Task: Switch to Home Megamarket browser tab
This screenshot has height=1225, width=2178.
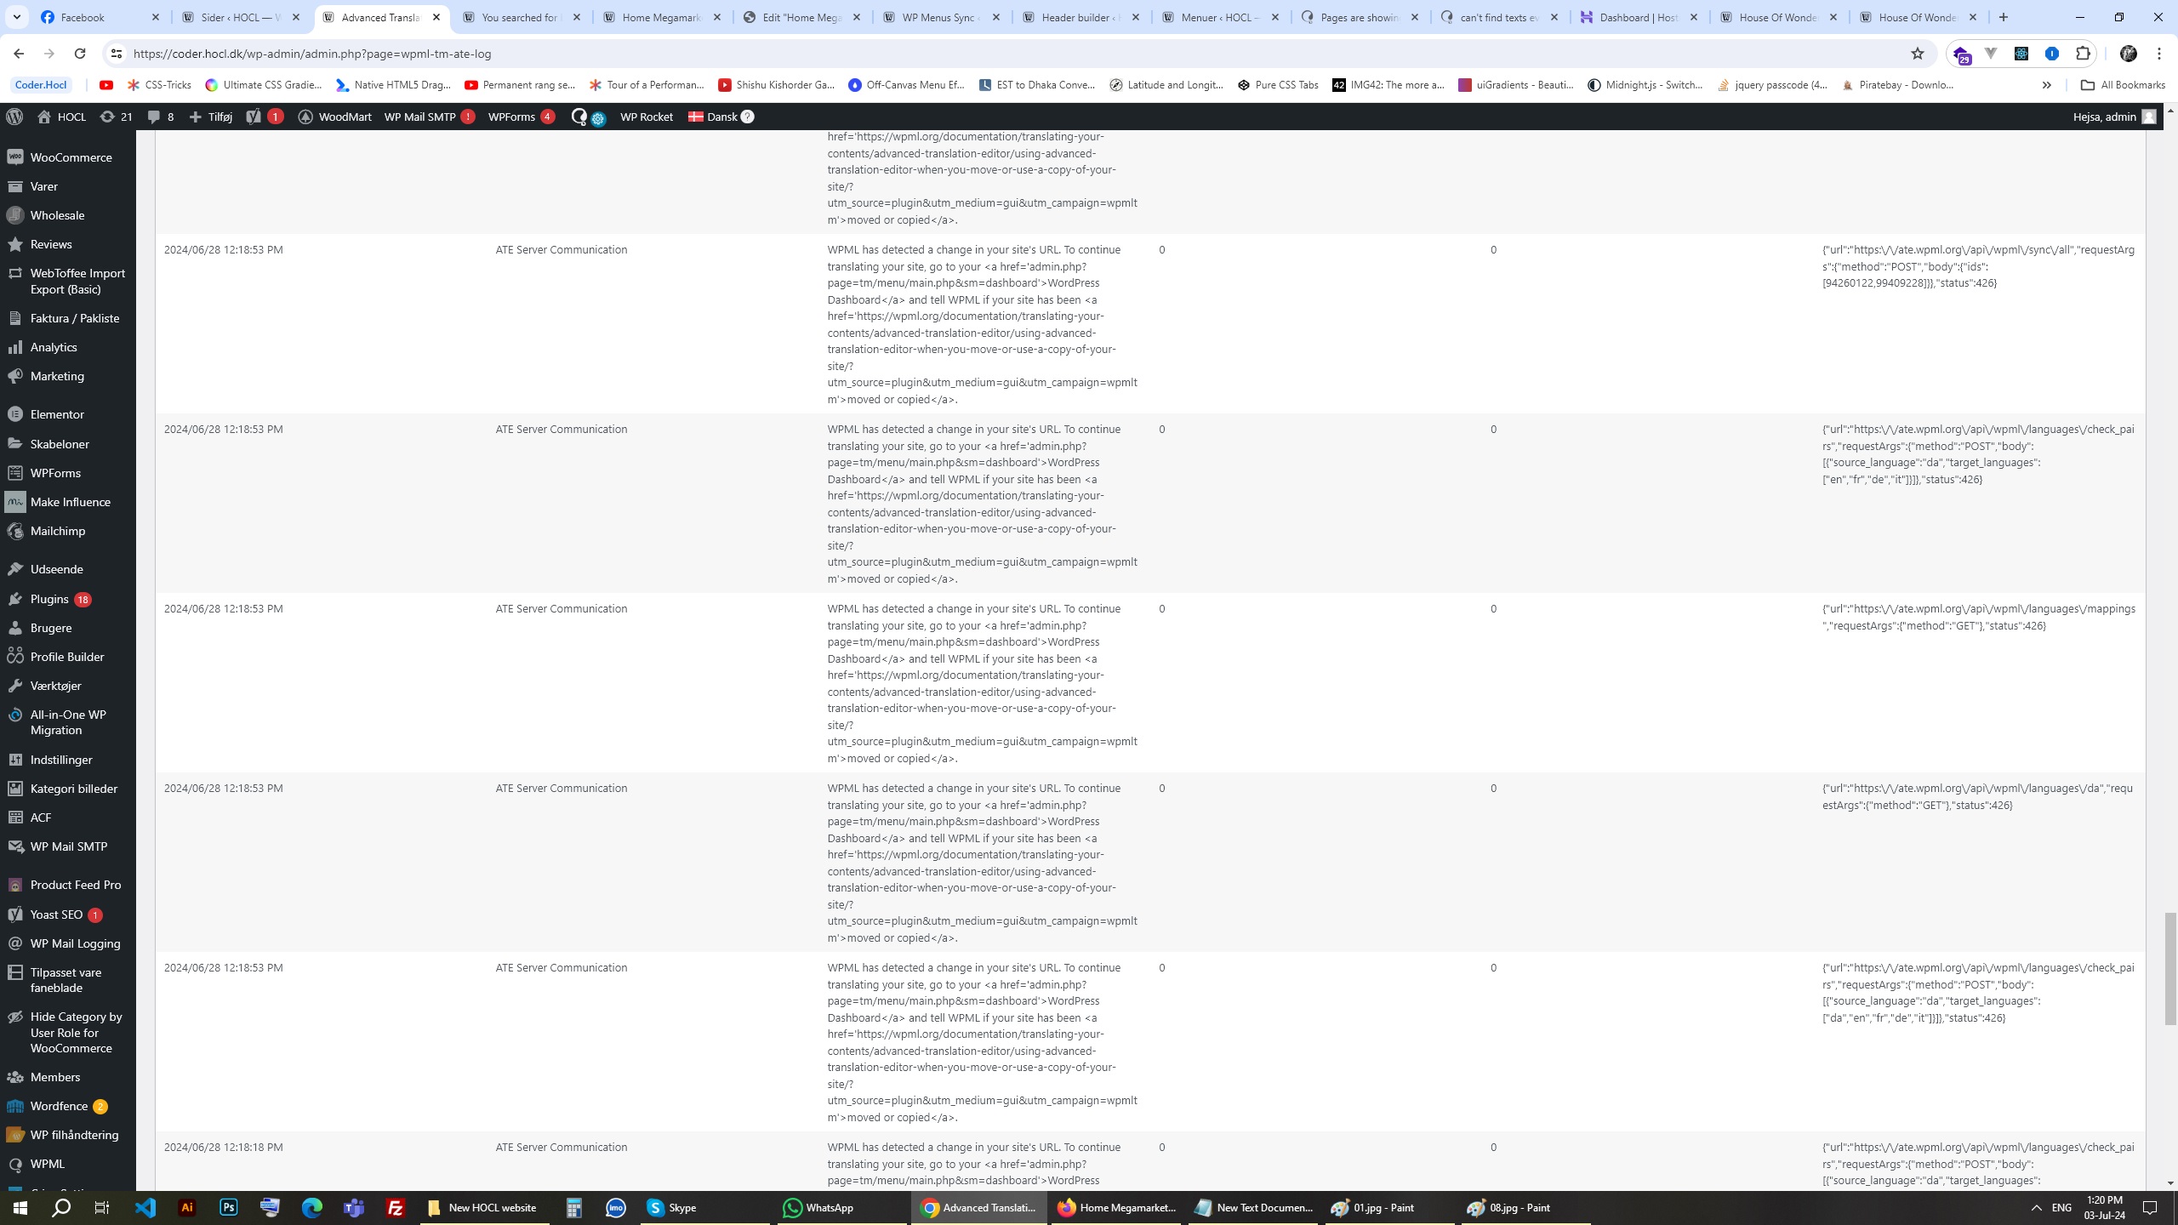Action: pyautogui.click(x=662, y=17)
